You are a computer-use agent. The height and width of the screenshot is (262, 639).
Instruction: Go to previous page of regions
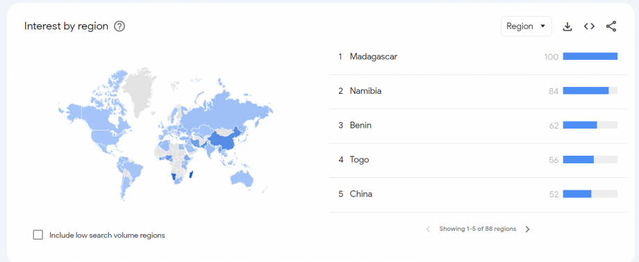pos(428,229)
